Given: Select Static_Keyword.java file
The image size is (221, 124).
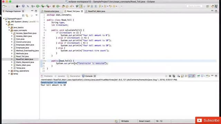Looking at the screenshot, I should tap(25, 62).
